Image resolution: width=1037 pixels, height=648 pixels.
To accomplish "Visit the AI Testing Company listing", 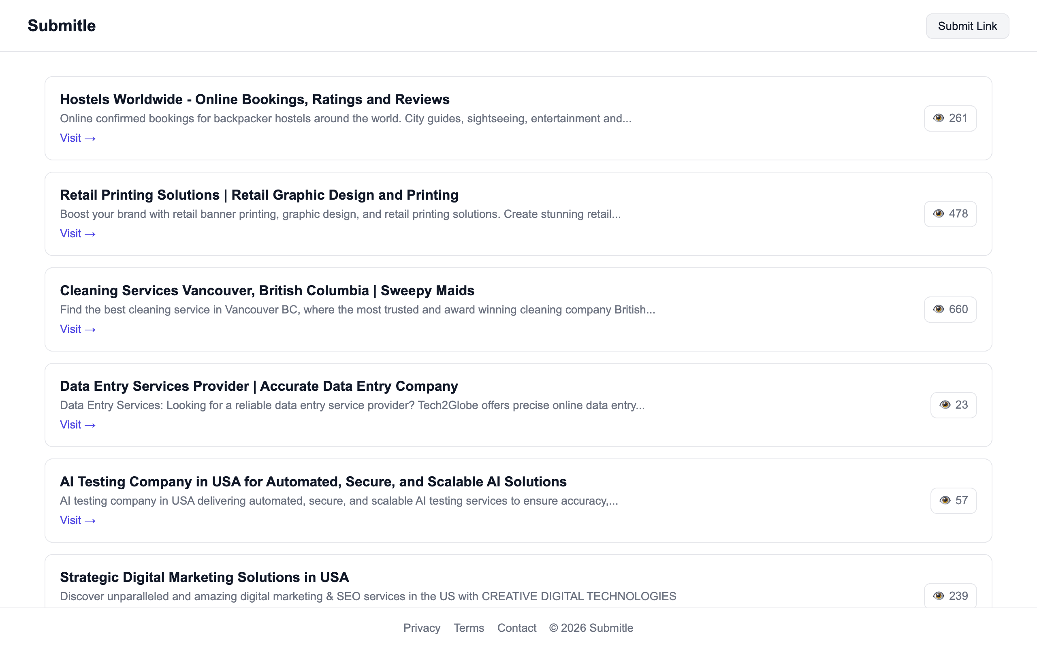I will pos(77,520).
